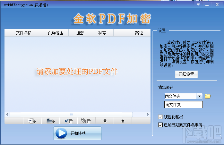Remove selected files with checkmark trash icon
The image size is (224, 145).
click(69, 121)
